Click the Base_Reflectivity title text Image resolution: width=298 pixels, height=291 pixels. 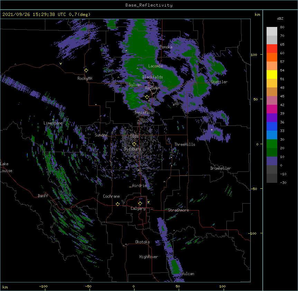point(149,5)
